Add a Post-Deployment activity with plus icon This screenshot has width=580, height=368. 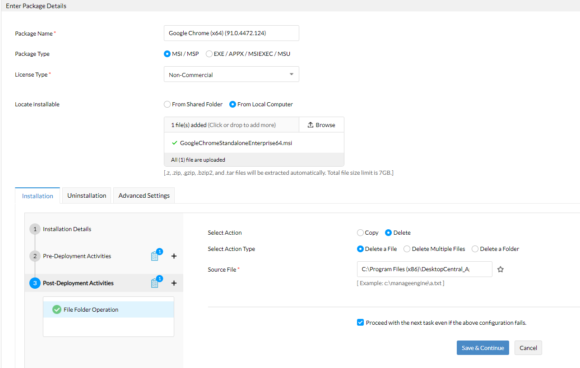(174, 283)
